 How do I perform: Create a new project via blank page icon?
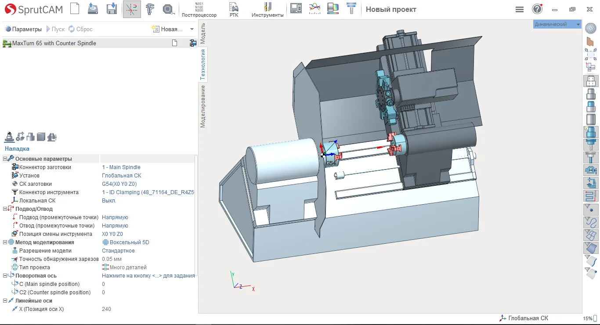[x=75, y=9]
